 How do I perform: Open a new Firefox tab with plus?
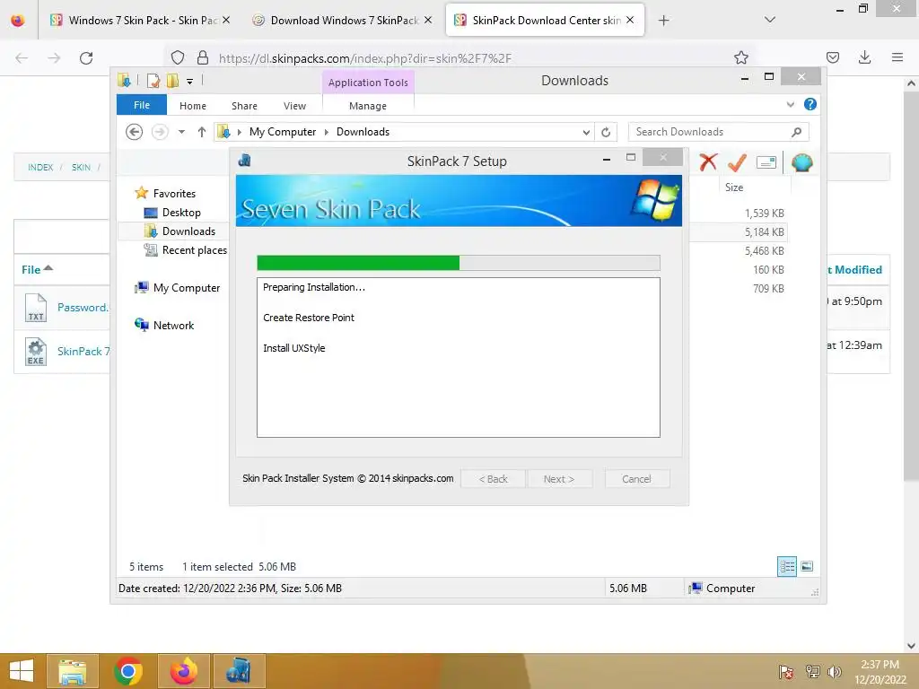tap(663, 21)
